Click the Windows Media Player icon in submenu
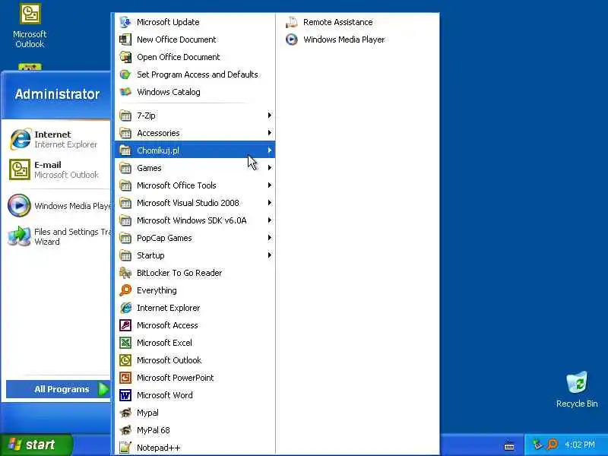This screenshot has width=608, height=456. [292, 40]
